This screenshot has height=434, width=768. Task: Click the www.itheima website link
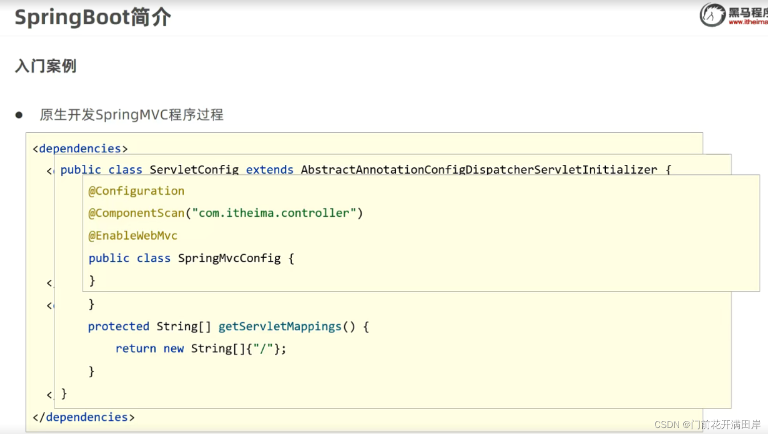click(748, 22)
